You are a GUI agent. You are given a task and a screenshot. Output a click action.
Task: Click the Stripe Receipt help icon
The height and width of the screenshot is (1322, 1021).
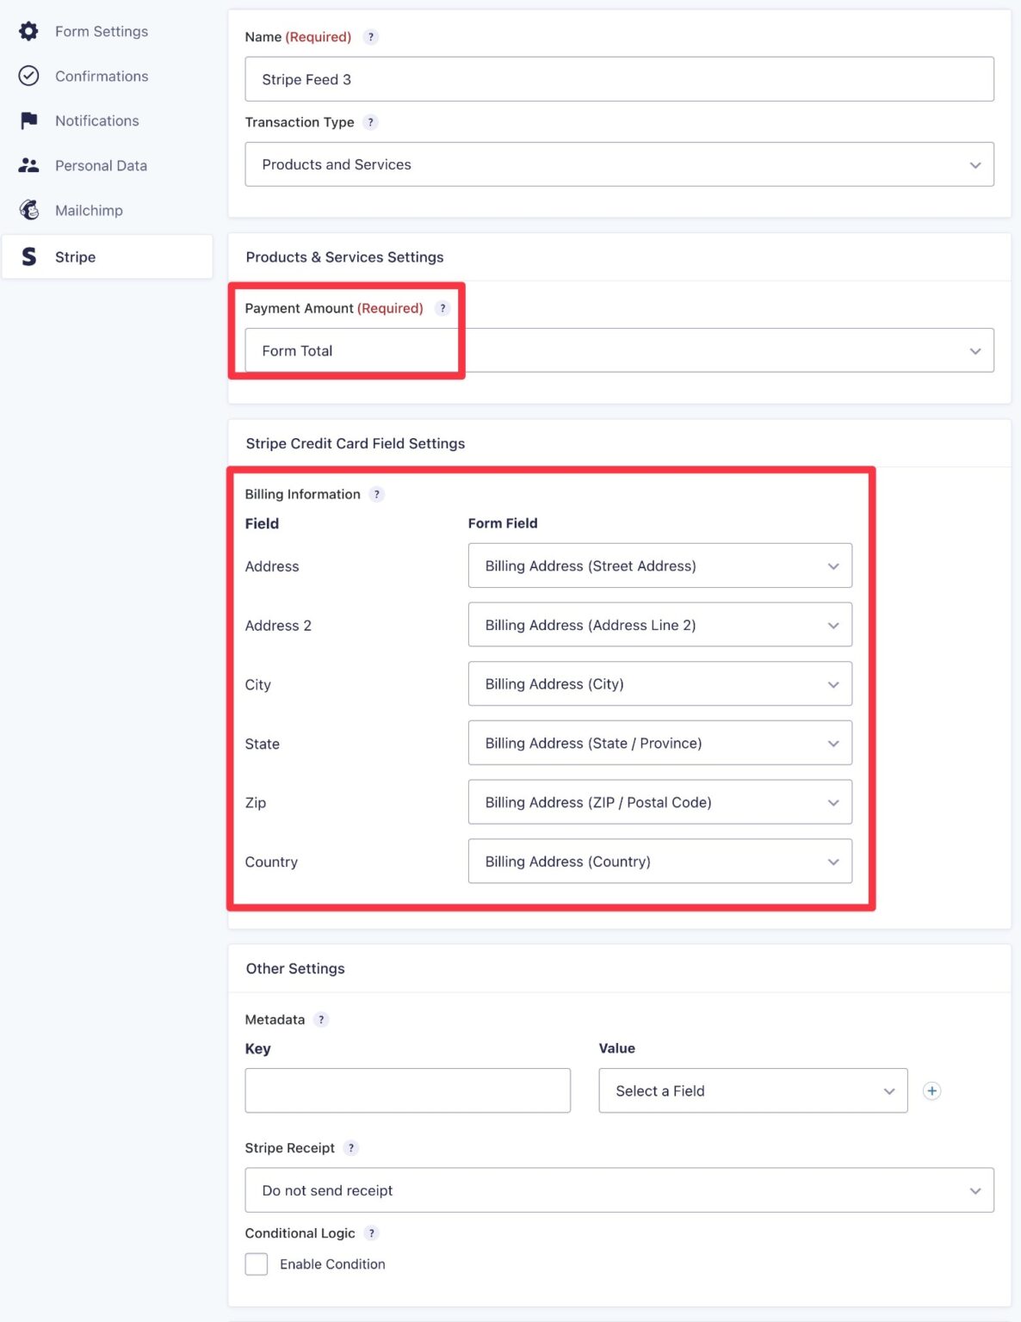pos(350,1147)
